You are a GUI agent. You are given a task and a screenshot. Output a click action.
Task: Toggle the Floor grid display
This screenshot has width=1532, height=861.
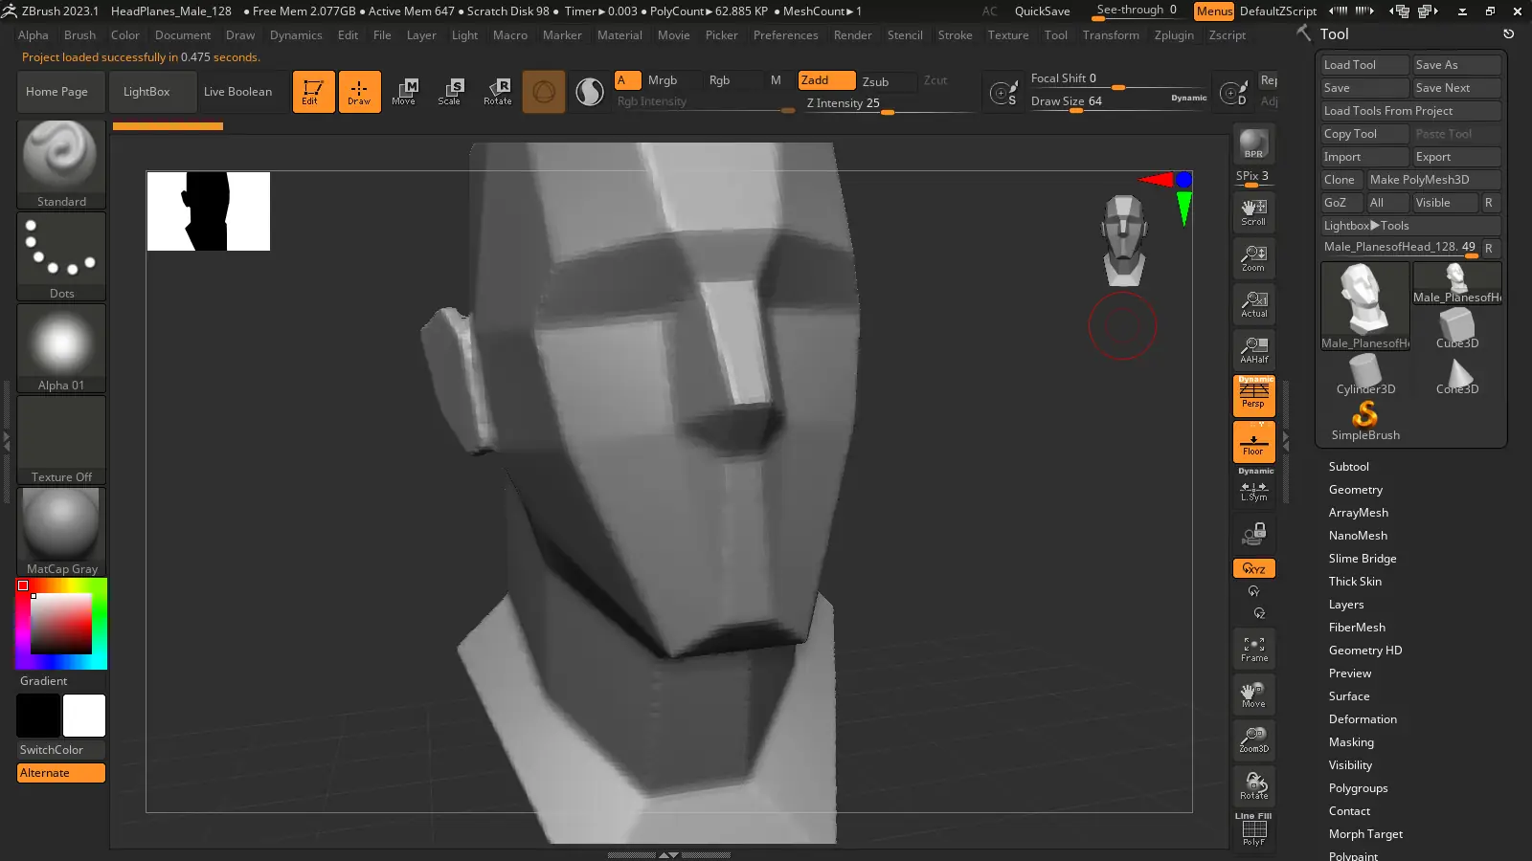point(1253,443)
